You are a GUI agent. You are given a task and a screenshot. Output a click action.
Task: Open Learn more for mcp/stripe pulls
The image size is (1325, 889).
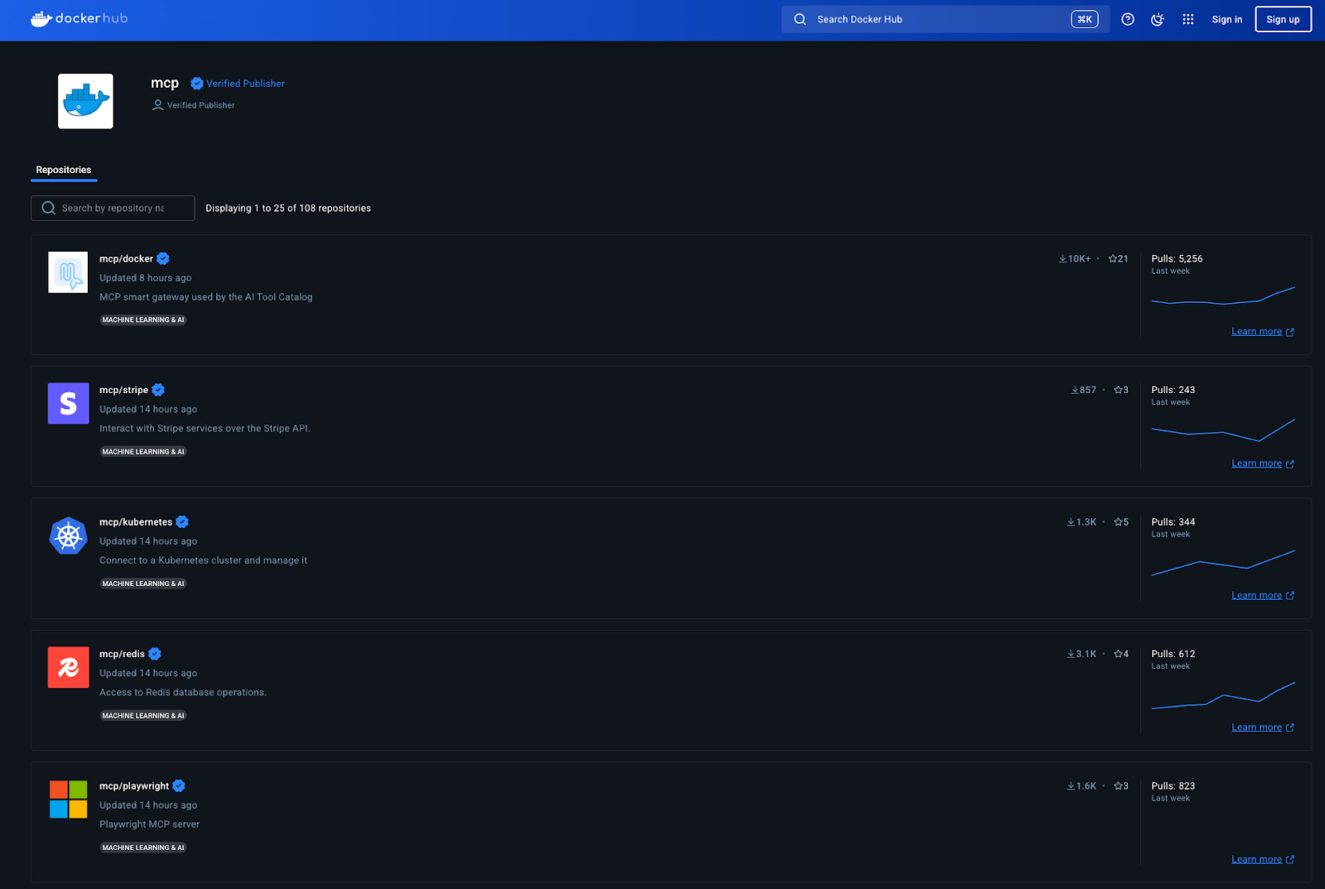point(1263,463)
